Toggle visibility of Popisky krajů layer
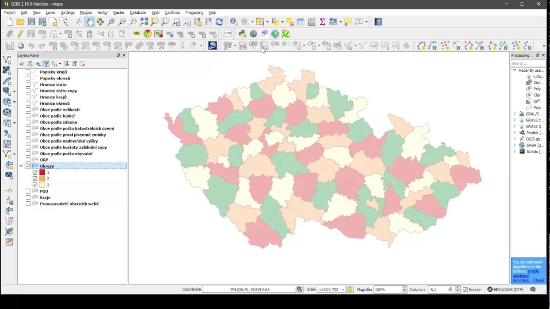This screenshot has height=309, width=550. tap(28, 72)
